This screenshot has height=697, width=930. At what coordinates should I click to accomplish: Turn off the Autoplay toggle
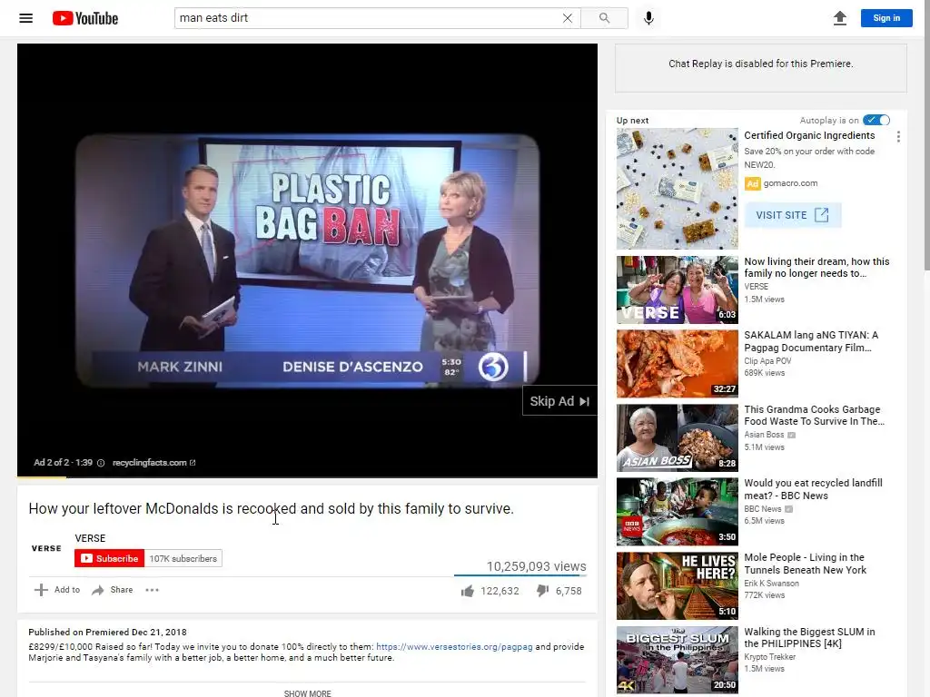click(x=876, y=121)
